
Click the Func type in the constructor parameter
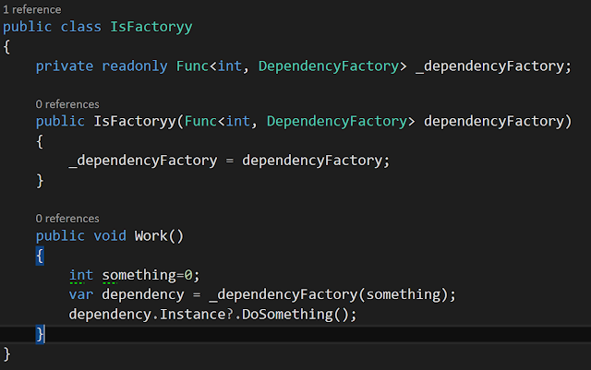click(x=200, y=121)
